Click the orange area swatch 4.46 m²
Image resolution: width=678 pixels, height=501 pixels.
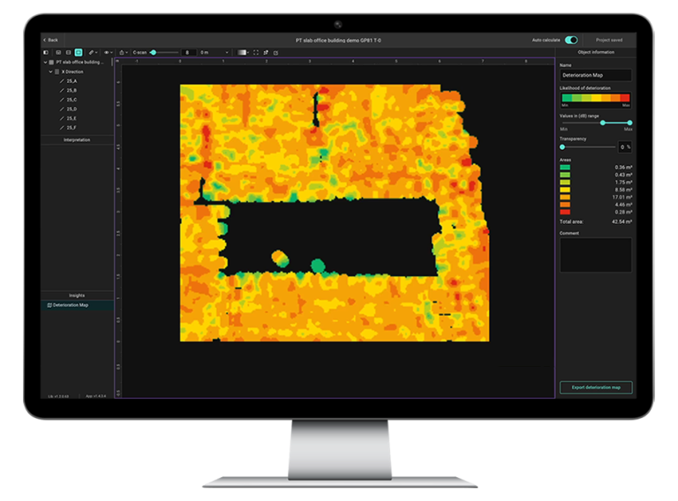pos(565,205)
